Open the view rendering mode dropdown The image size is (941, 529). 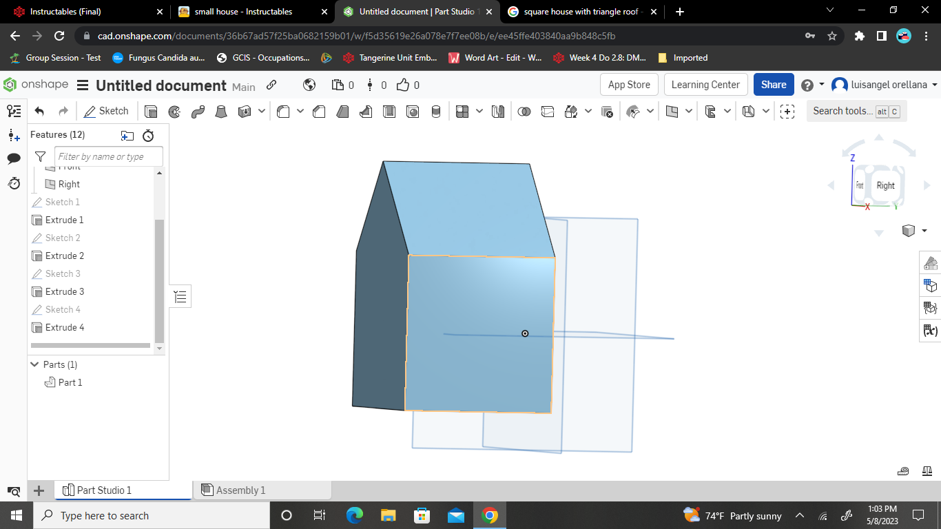pyautogui.click(x=923, y=231)
